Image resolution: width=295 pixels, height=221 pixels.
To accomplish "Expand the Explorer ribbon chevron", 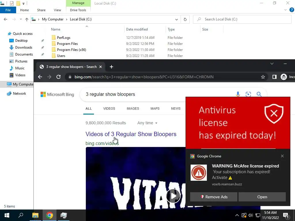I will 285,10.
